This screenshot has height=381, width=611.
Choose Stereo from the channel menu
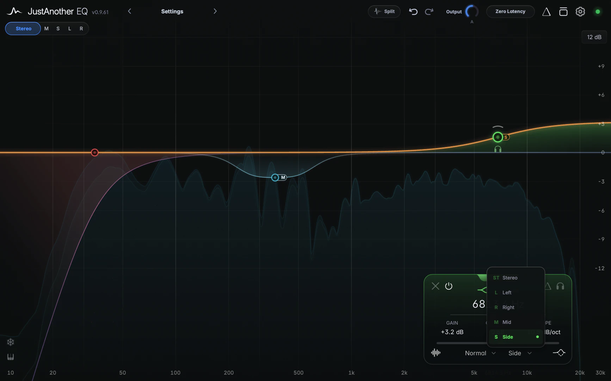[516, 278]
